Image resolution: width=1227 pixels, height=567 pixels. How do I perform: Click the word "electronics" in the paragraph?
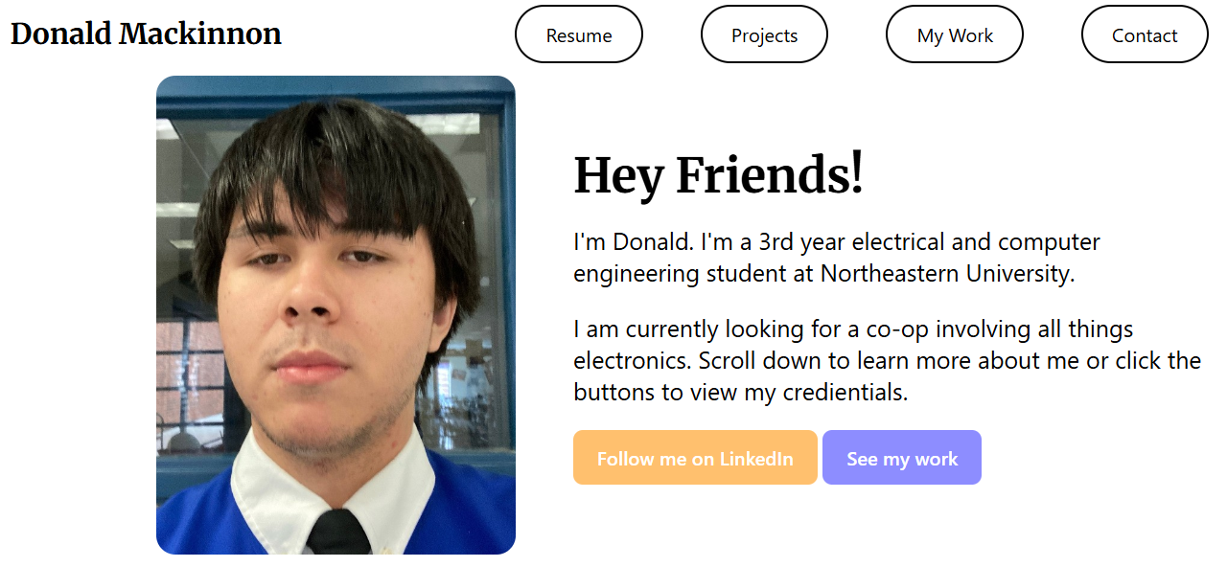[631, 361]
